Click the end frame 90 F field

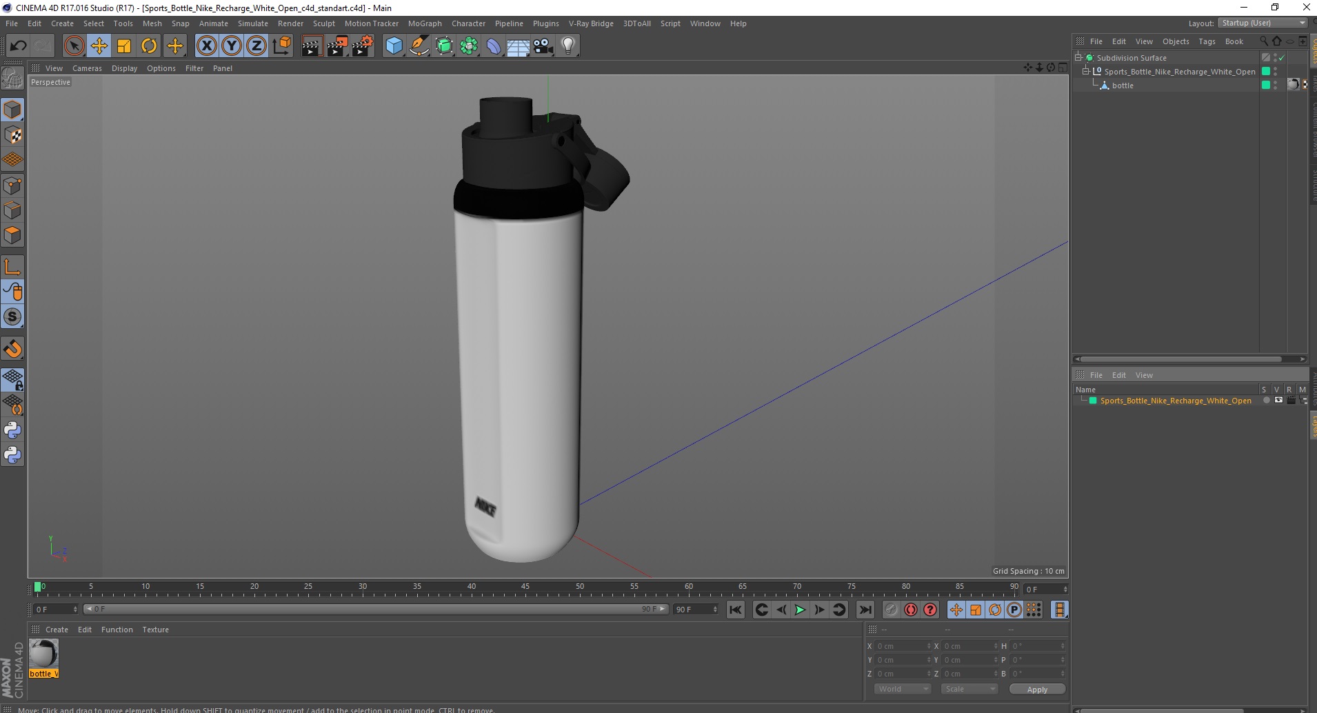click(x=696, y=610)
